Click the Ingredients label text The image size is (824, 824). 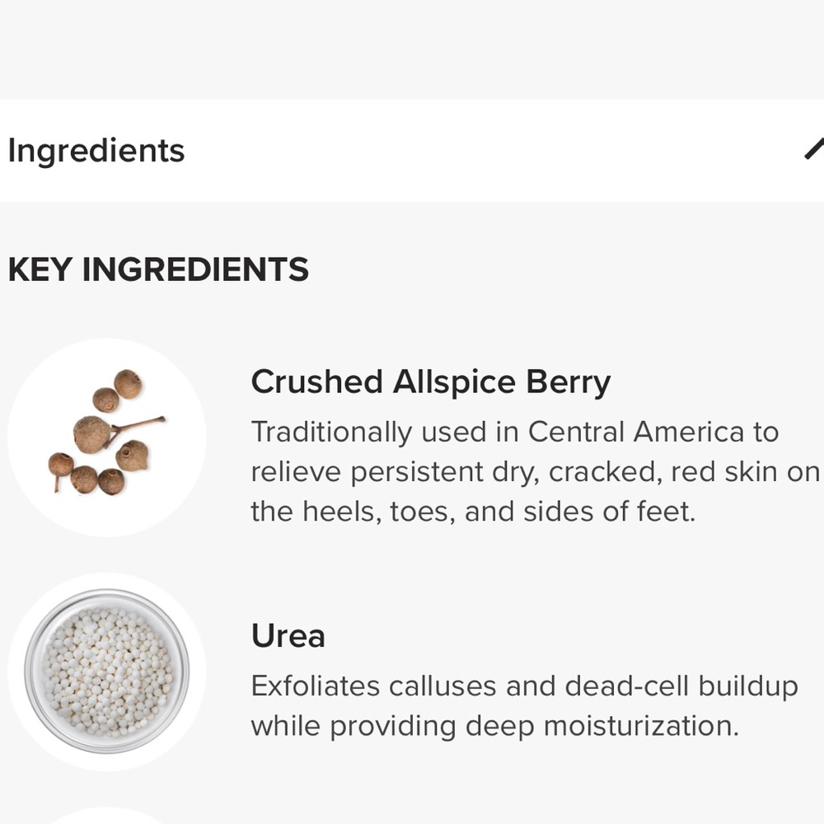pyautogui.click(x=96, y=151)
